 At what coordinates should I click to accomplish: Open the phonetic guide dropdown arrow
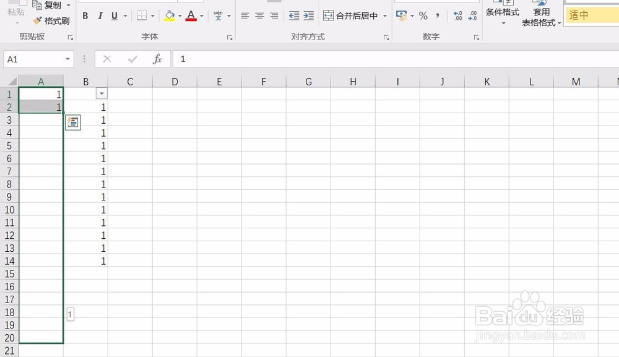[x=229, y=16]
